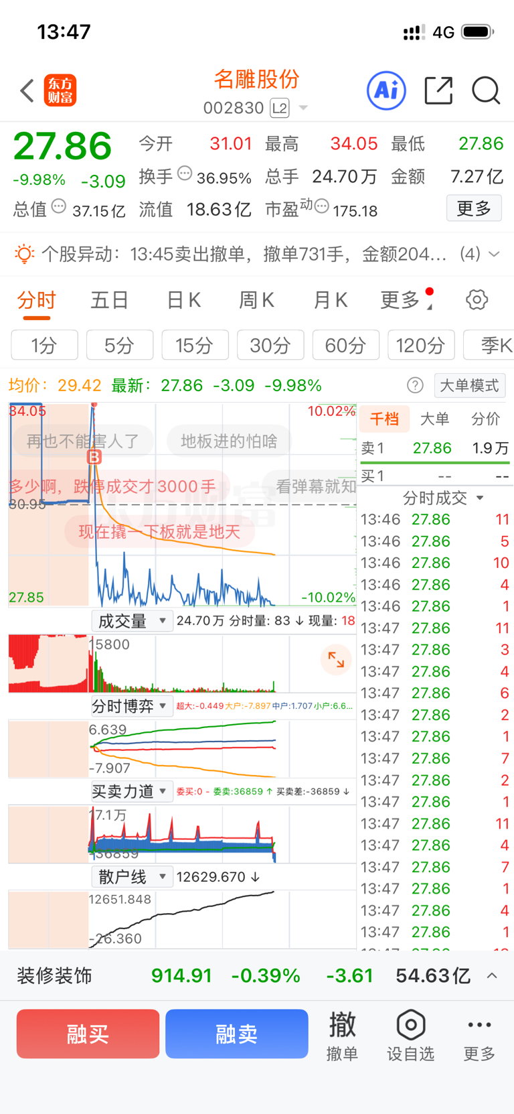Switch to the 分价 order tab

click(x=485, y=419)
